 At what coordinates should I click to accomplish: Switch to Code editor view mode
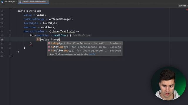tap(182, 6)
